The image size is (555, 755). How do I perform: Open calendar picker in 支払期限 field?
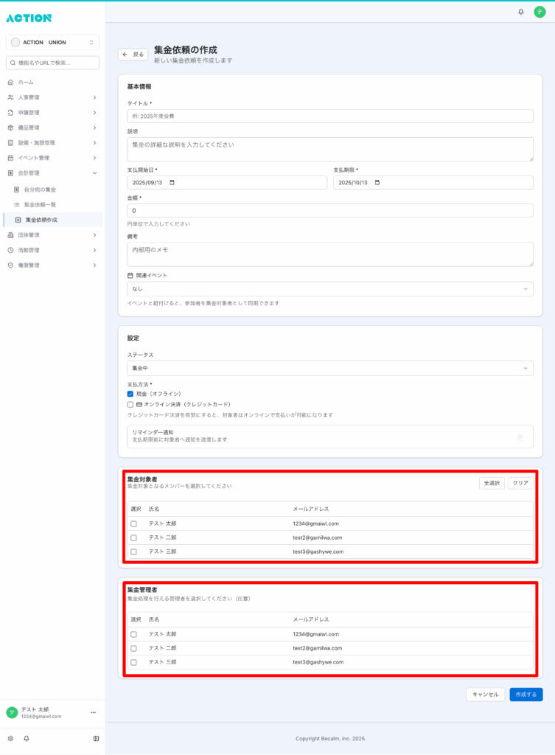pyautogui.click(x=378, y=183)
